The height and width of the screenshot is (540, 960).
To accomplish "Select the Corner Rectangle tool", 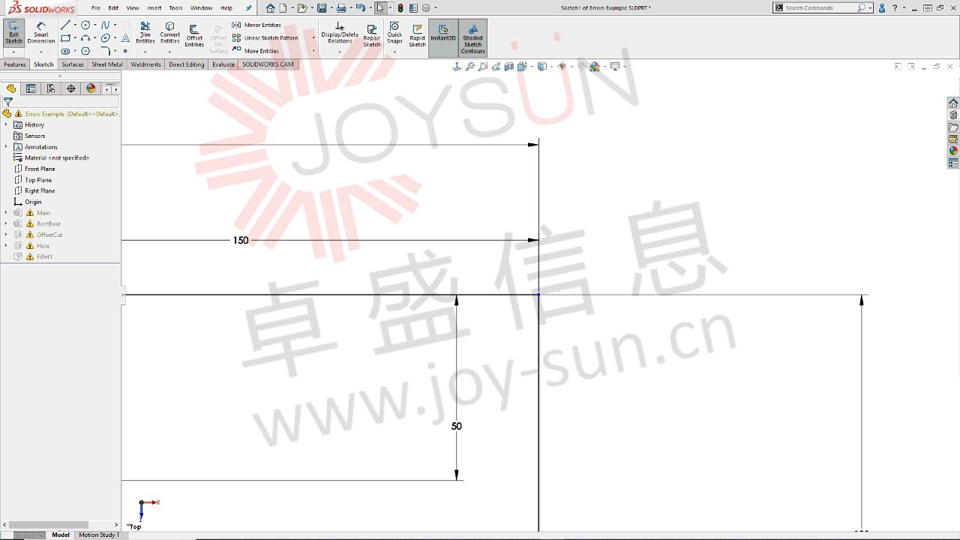I will tap(65, 38).
